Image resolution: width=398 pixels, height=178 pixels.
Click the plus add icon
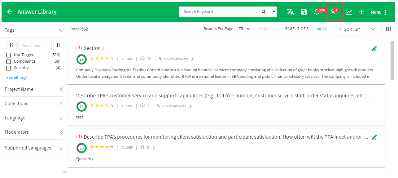pos(361,12)
